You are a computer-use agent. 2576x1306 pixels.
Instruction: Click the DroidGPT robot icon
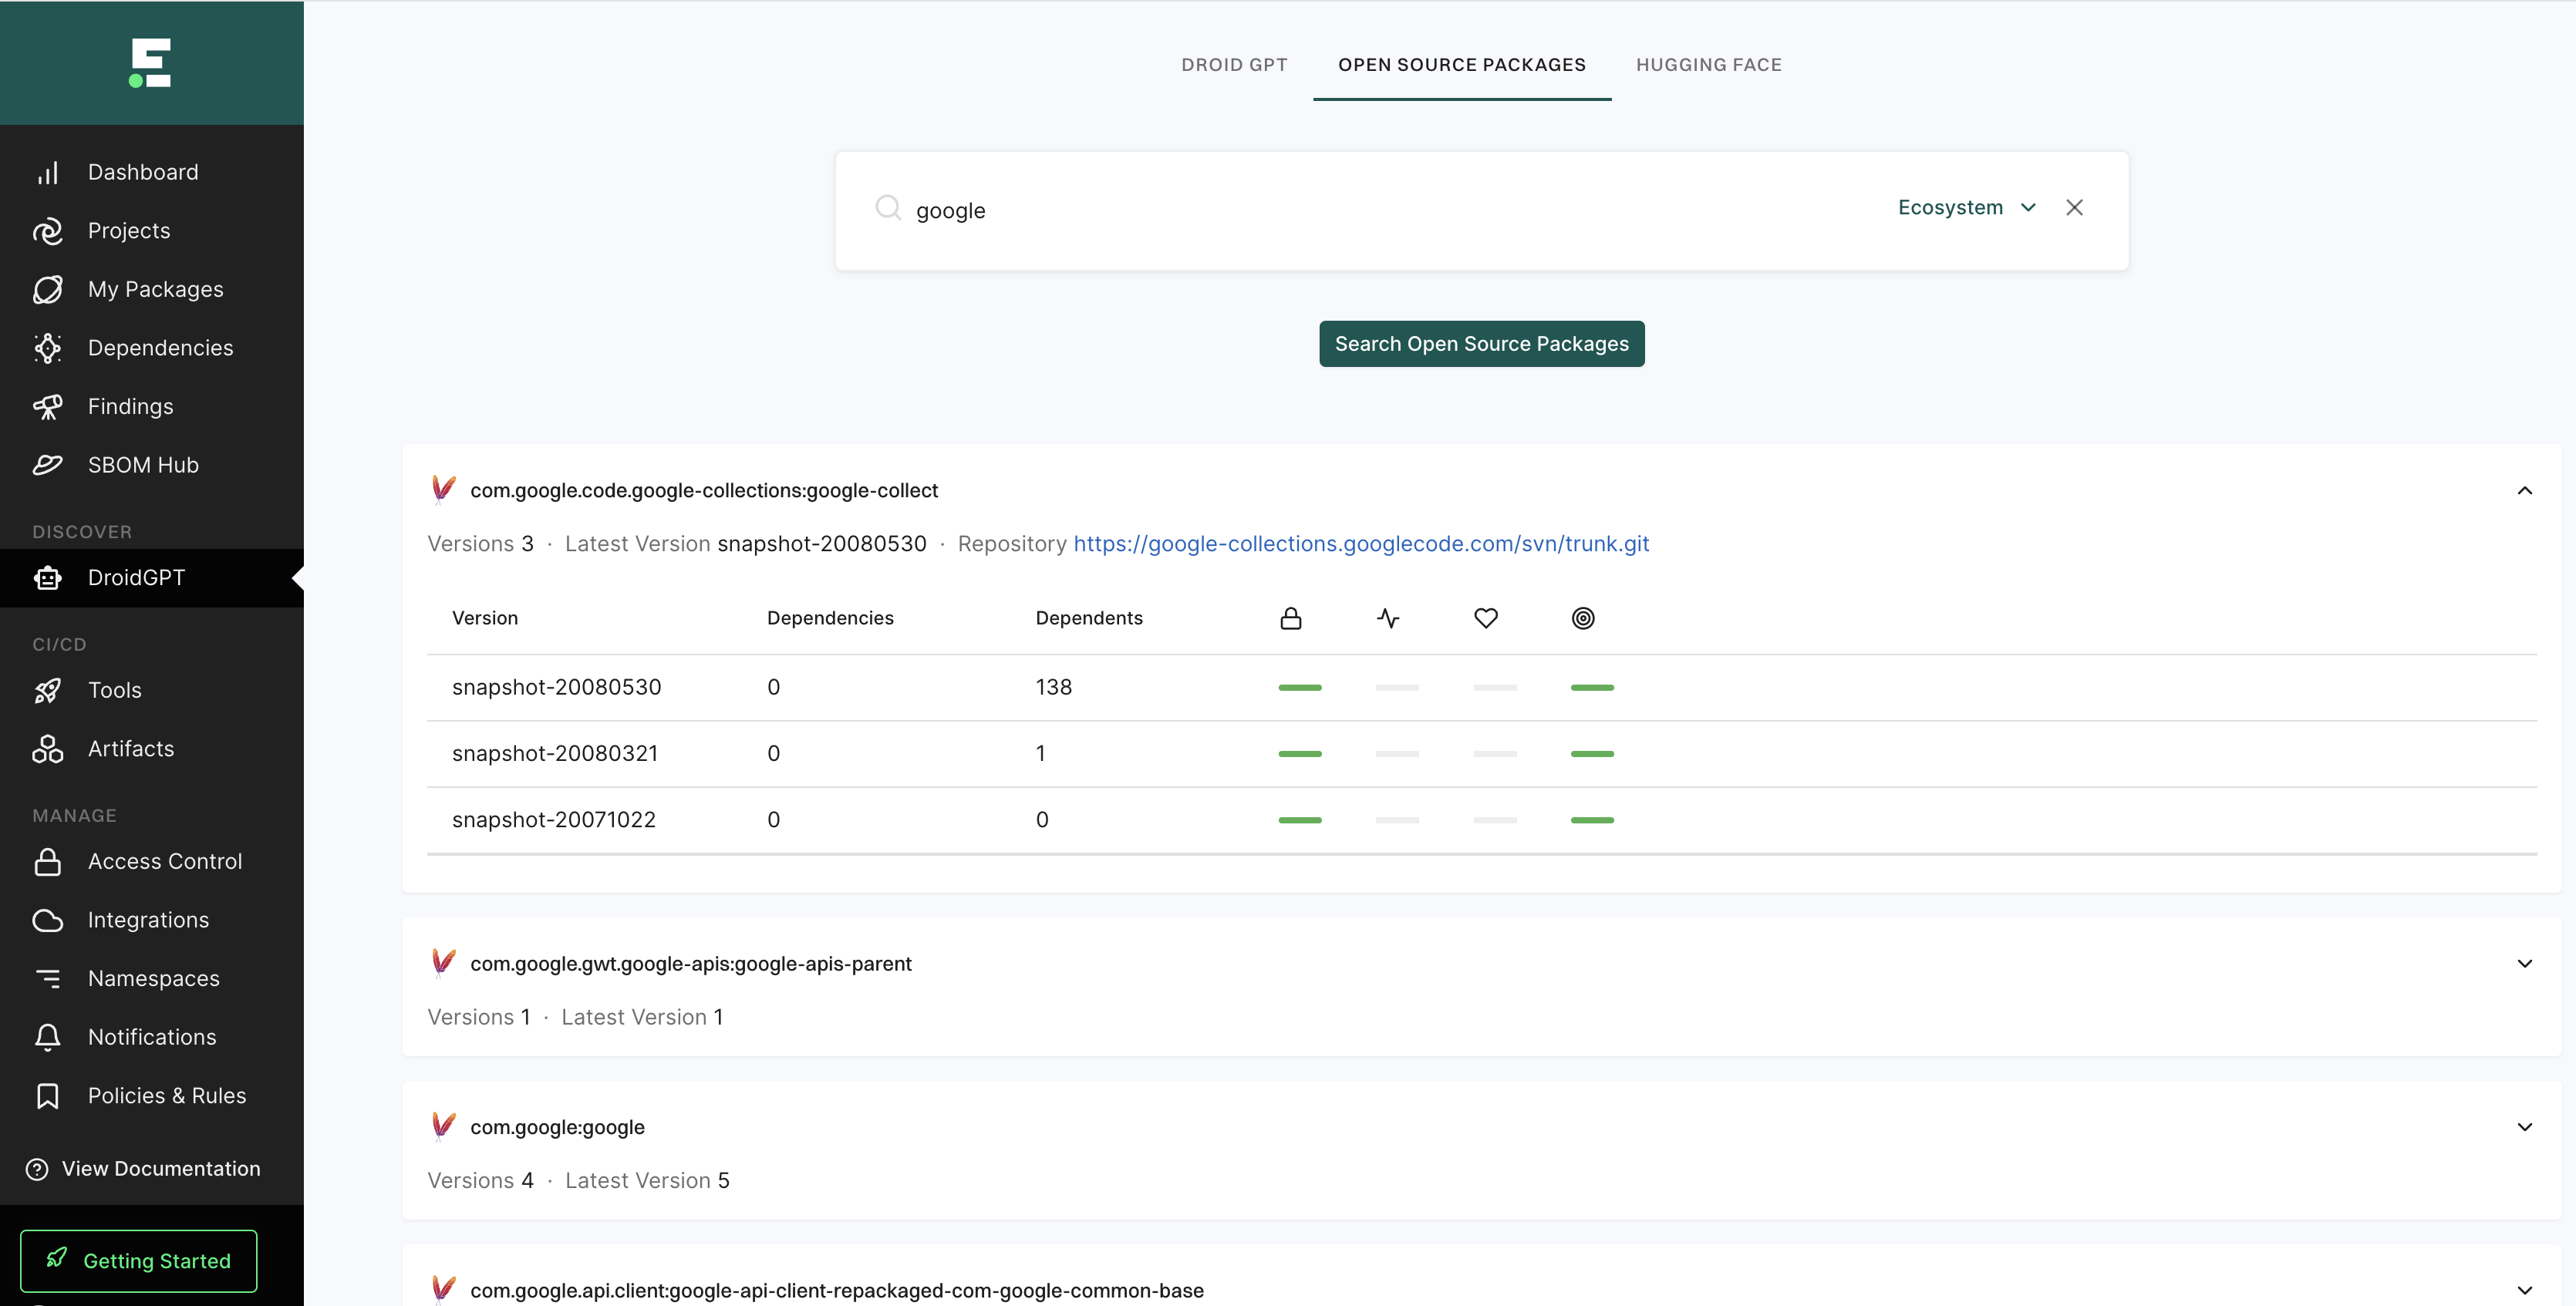click(48, 577)
